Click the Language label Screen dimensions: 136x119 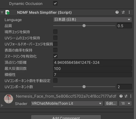tap(13, 20)
